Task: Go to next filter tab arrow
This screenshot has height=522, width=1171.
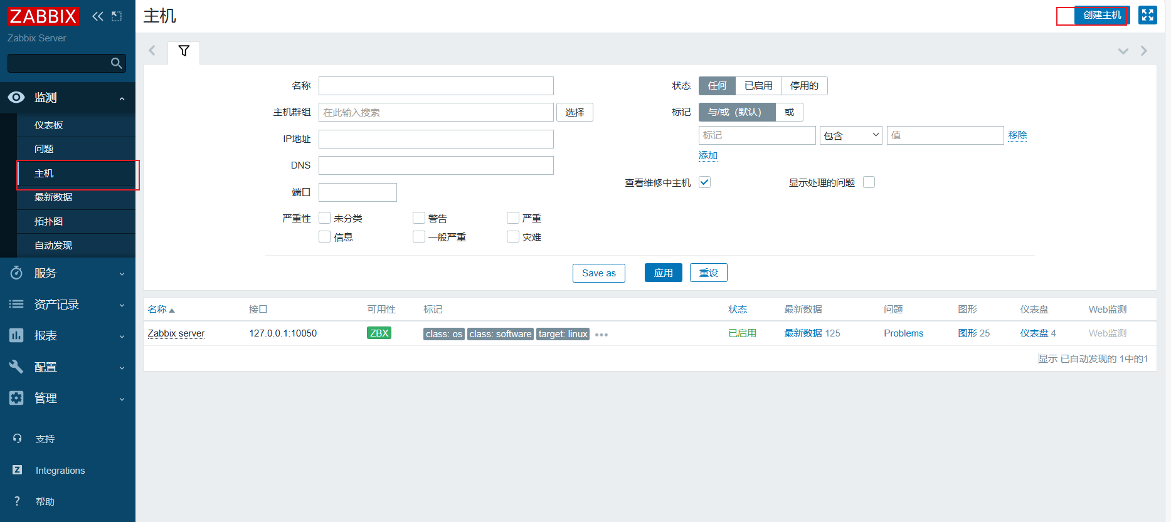Action: click(x=1144, y=51)
